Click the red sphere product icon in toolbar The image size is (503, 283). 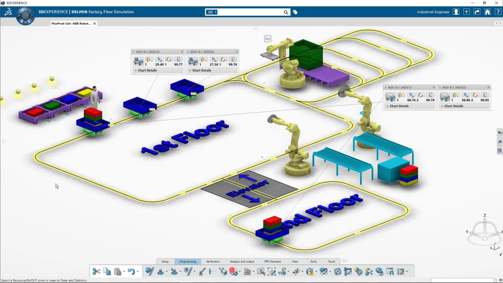[x=233, y=271]
